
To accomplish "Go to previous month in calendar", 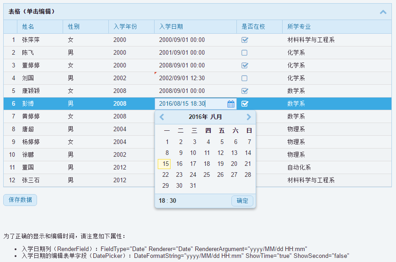I will coord(162,117).
